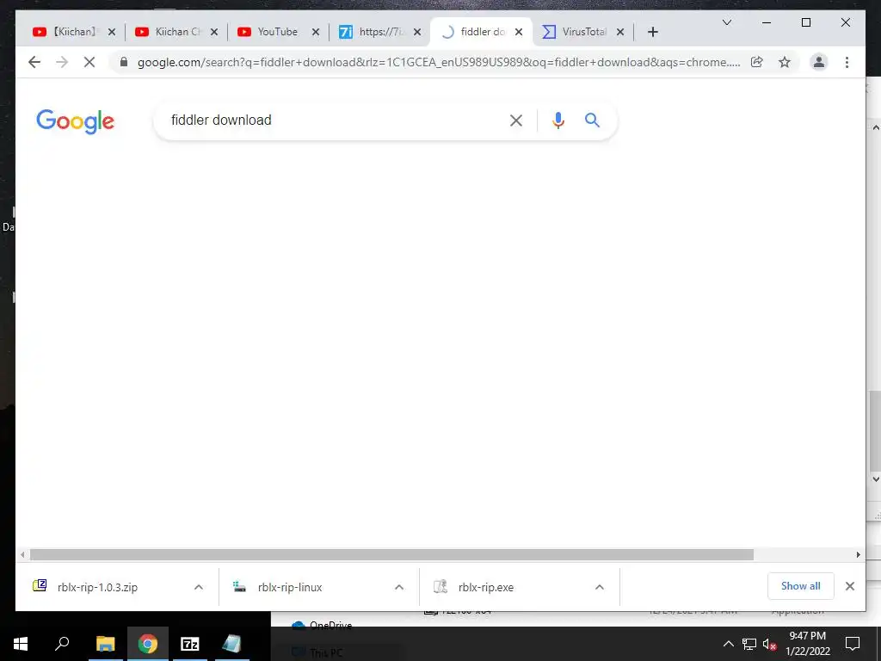This screenshot has width=881, height=661.
Task: Open the notification center icon
Action: pyautogui.click(x=853, y=644)
